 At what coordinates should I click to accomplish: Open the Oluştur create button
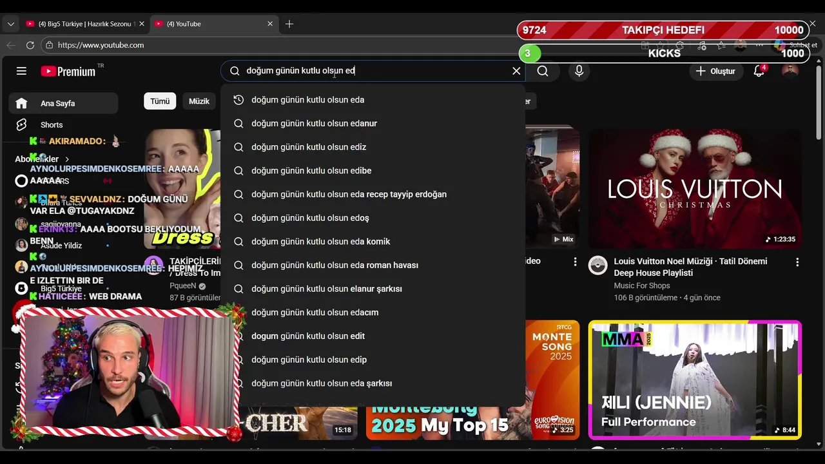pos(715,71)
